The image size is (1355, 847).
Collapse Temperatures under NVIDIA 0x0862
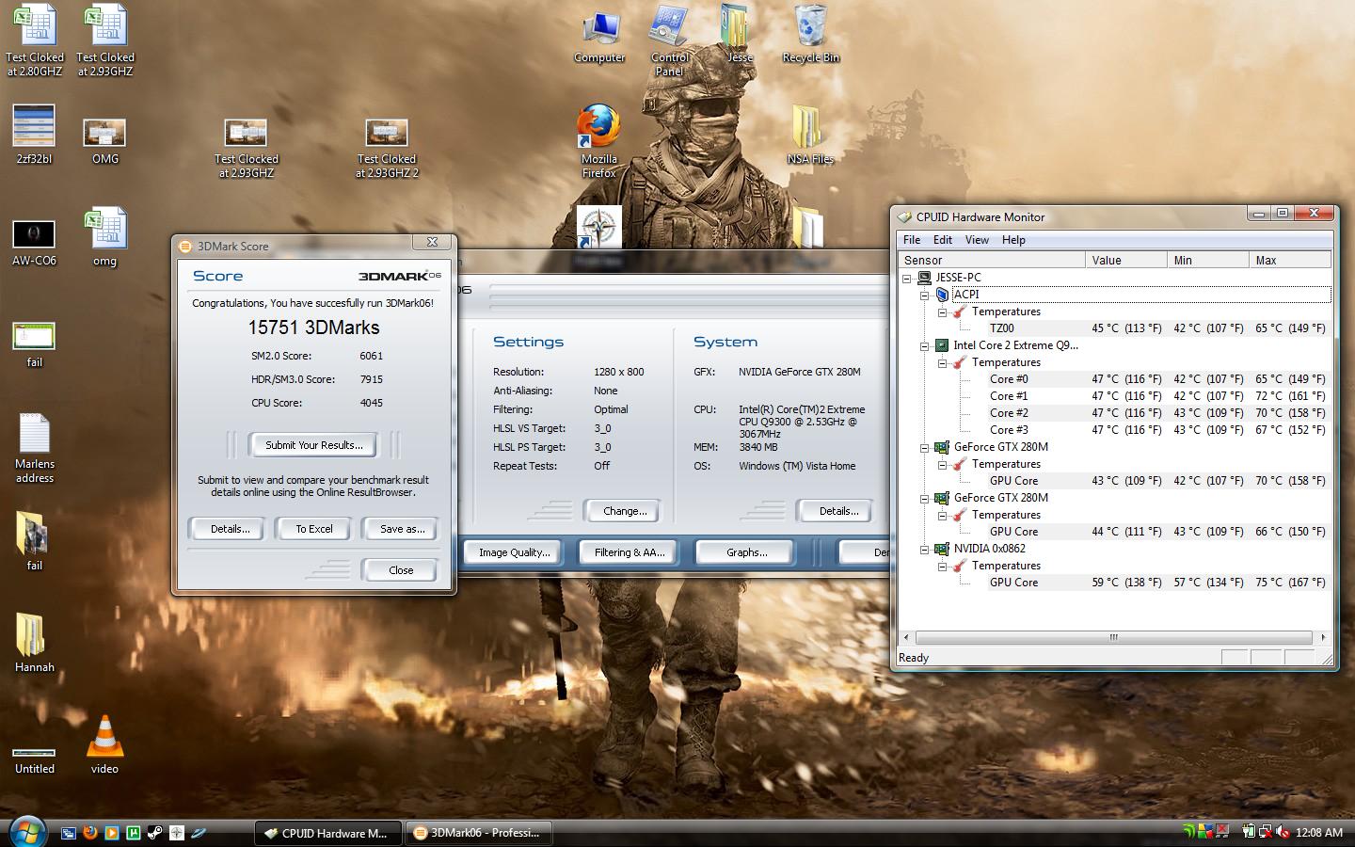(942, 566)
